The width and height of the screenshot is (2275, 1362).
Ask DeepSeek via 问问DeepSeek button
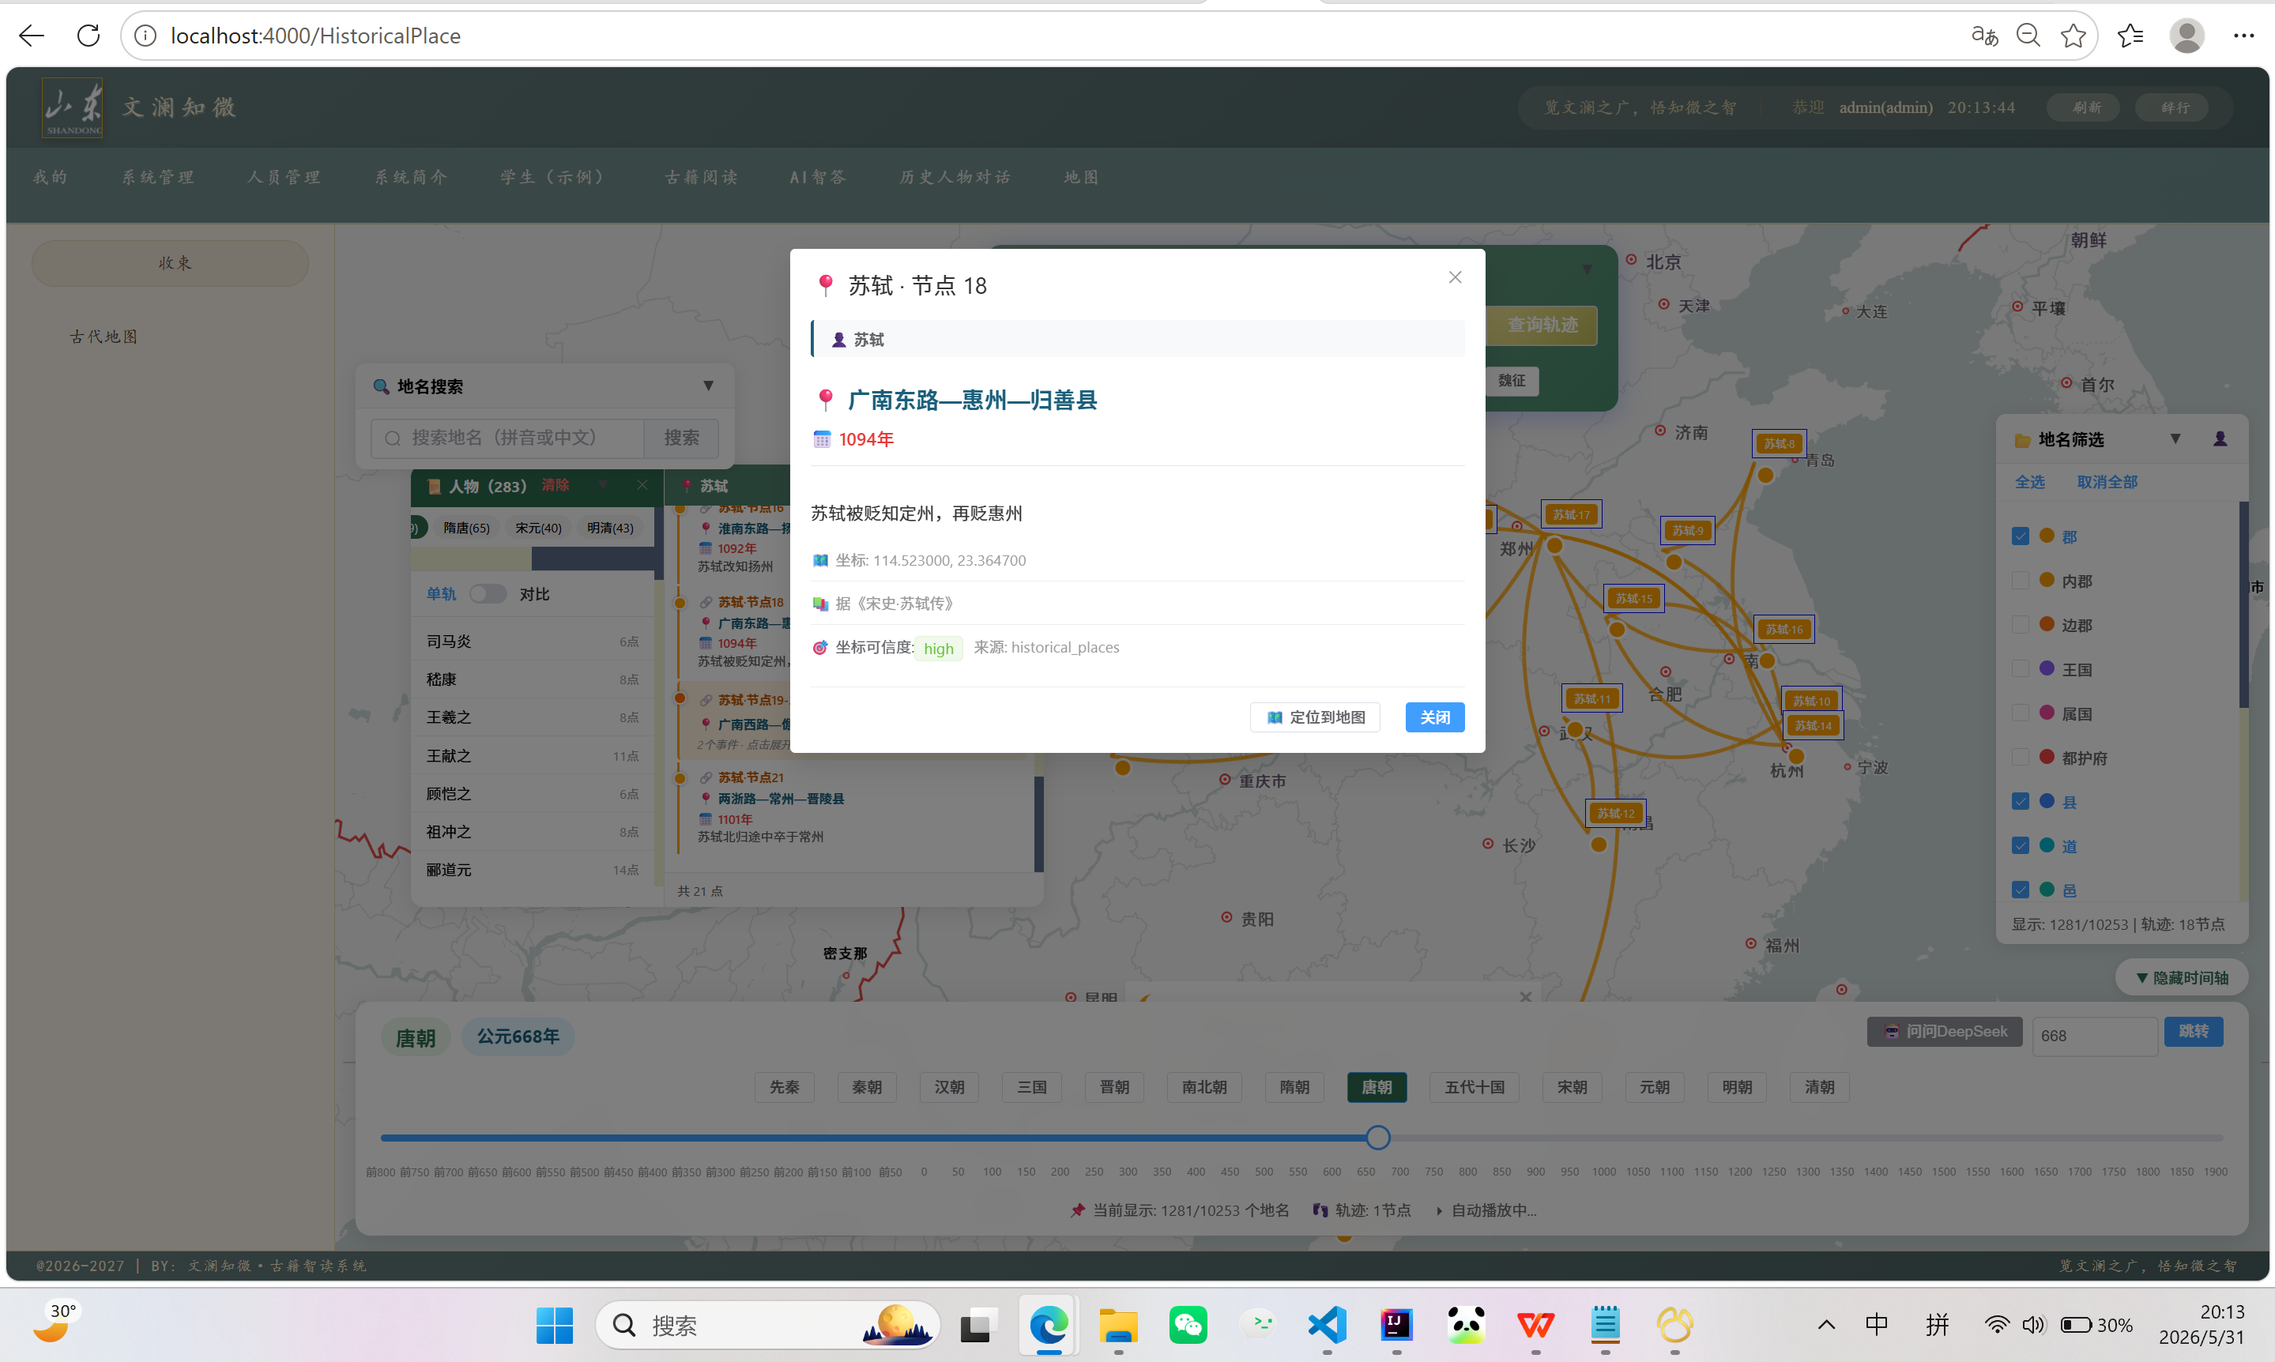coord(1945,1032)
